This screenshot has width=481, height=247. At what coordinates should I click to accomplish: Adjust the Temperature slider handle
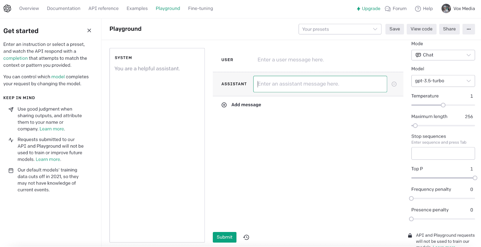point(443,105)
